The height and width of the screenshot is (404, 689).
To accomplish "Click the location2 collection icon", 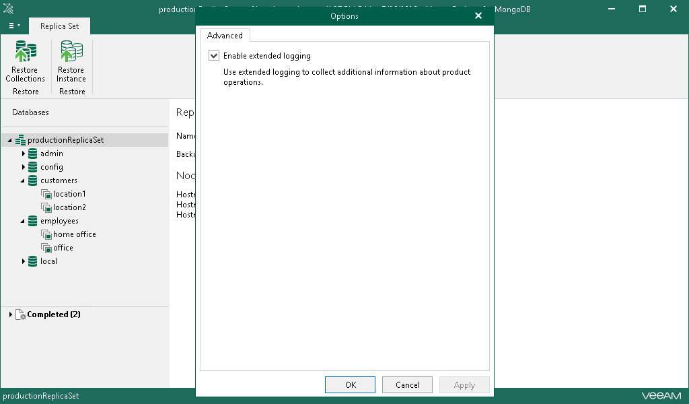I will click(46, 207).
